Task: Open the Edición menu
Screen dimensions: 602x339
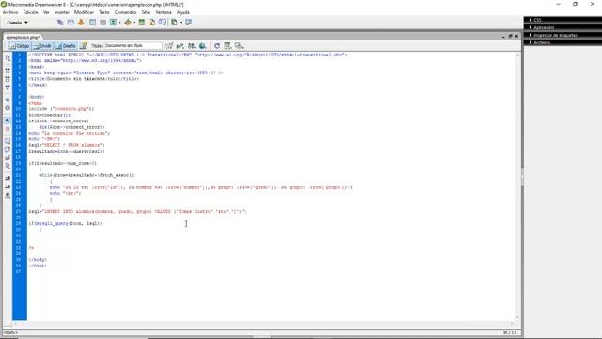Action: click(30, 12)
